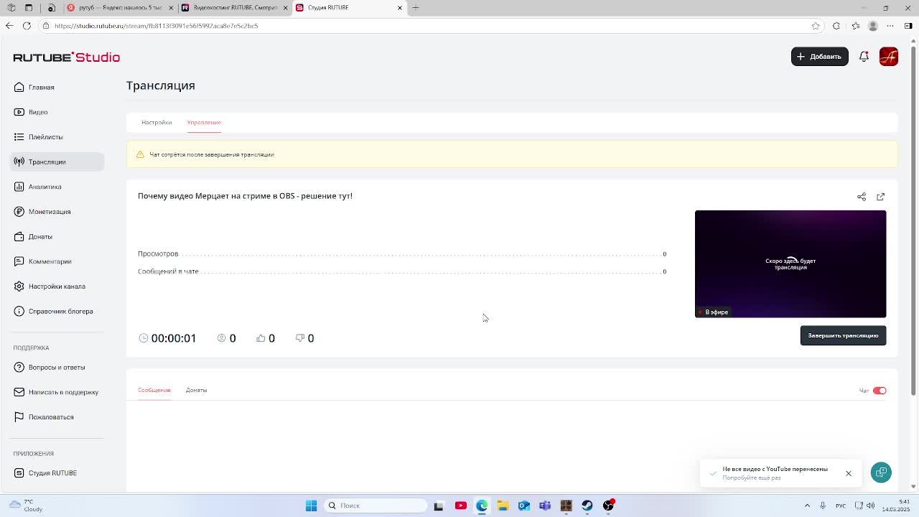Switch to Видеохостинг RUTUBE tab

pyautogui.click(x=234, y=7)
